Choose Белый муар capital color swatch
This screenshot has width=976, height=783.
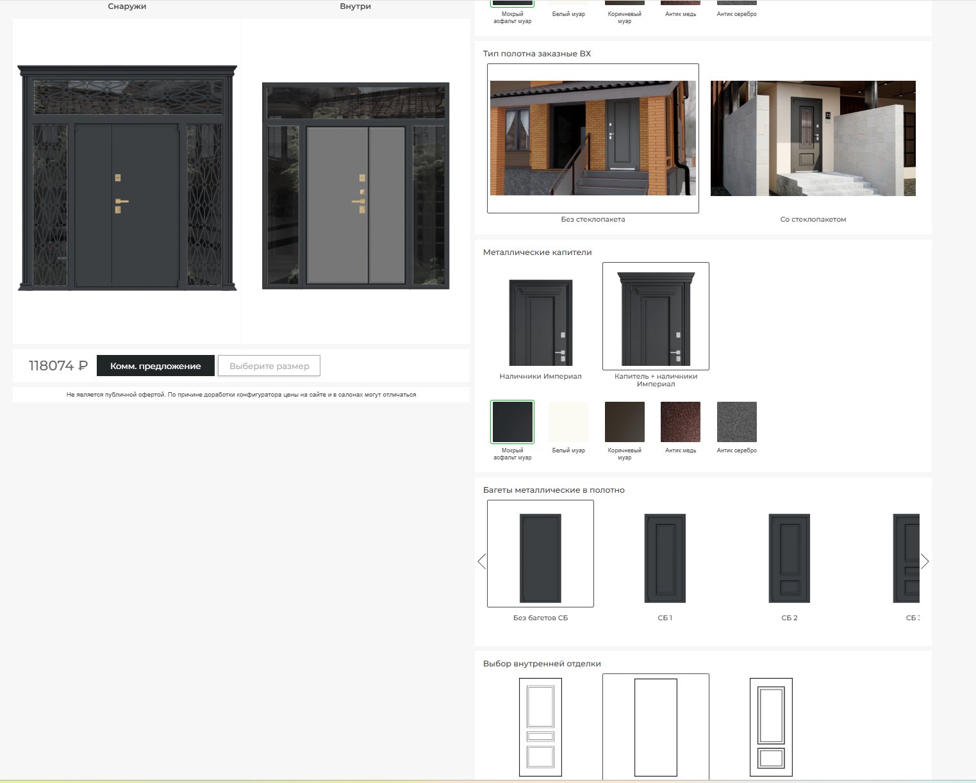point(568,422)
